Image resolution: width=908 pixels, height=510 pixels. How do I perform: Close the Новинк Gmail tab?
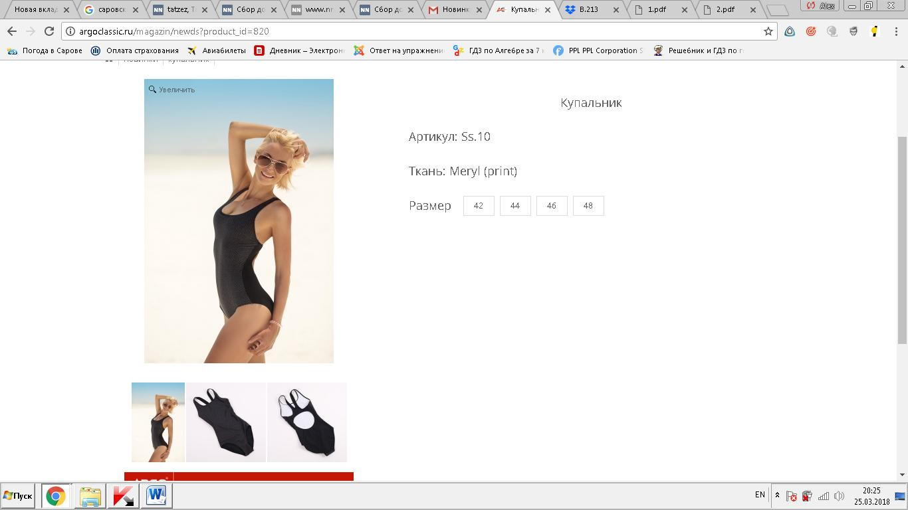(x=479, y=10)
